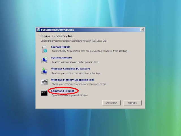Image resolution: width=181 pixels, height=136 pixels.
Task: Click the System Recovery Options title text
Action: (x=57, y=30)
